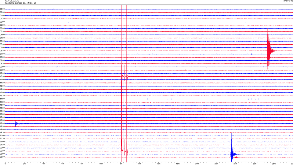The image size is (293, 165).
Task: Select the 11:30 time row label
Action: click(2, 83)
